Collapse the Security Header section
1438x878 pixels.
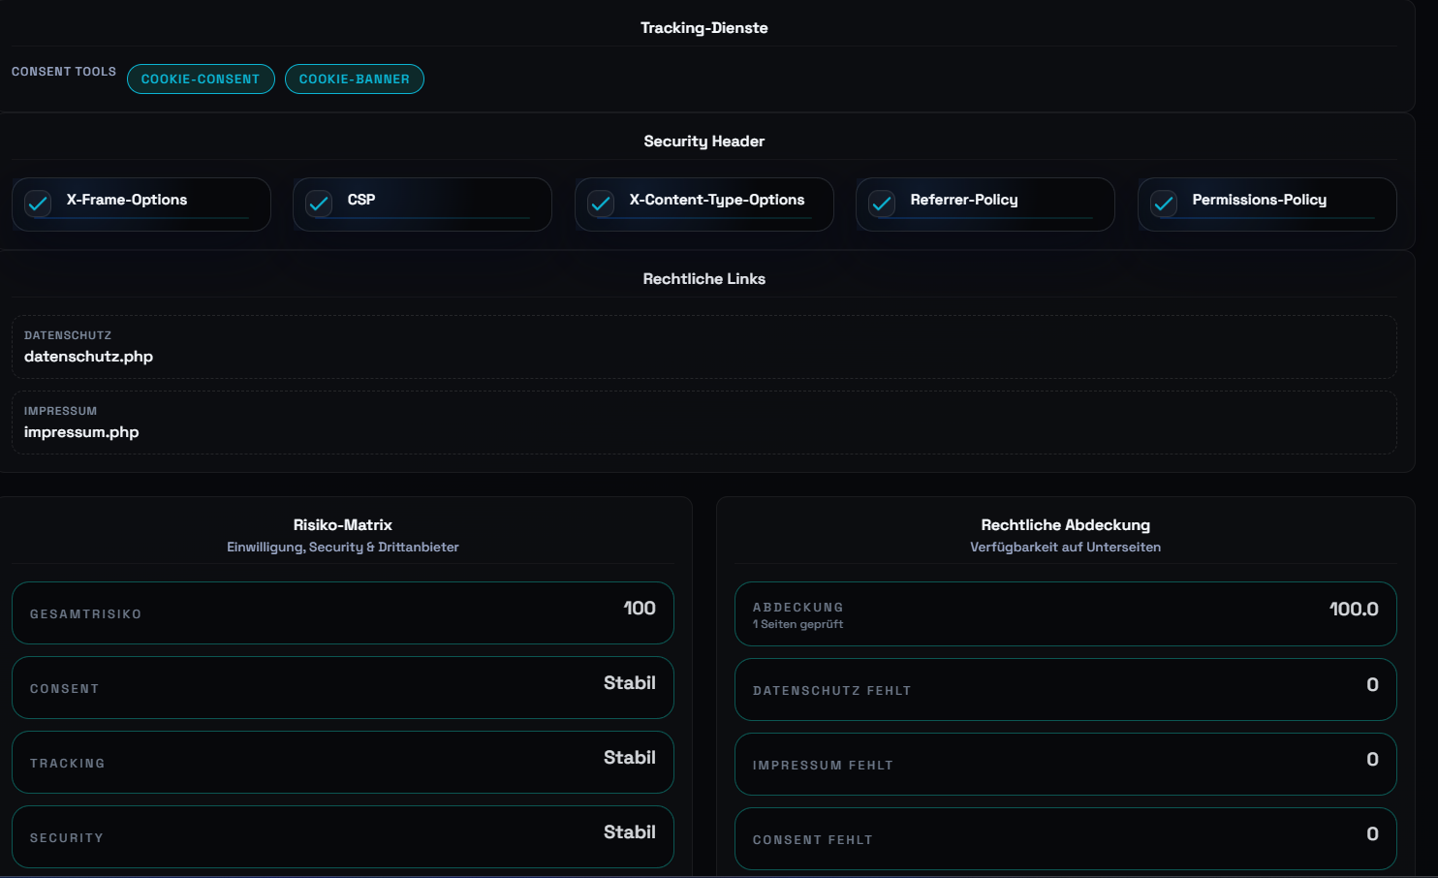(703, 141)
